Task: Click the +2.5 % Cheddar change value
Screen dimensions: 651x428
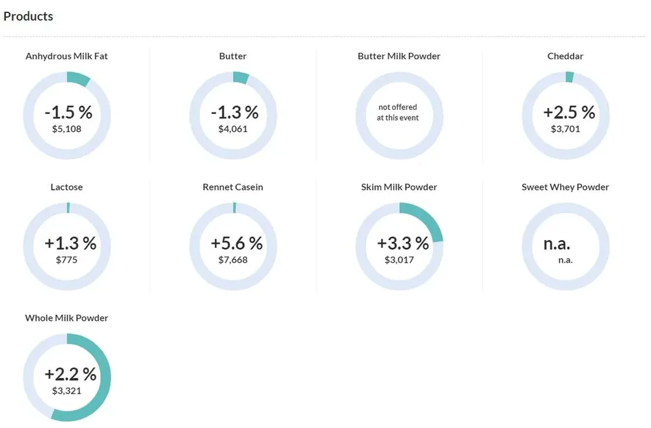Action: [x=568, y=112]
